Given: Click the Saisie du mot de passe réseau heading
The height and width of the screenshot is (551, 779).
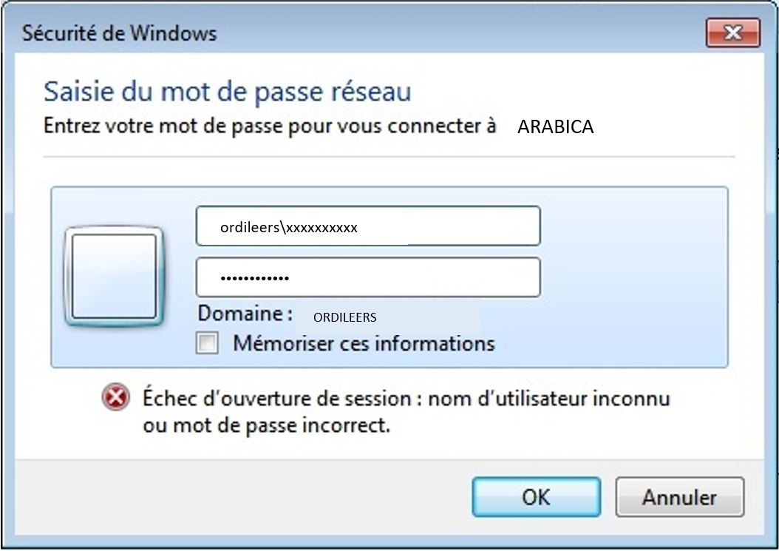Looking at the screenshot, I should click(228, 92).
